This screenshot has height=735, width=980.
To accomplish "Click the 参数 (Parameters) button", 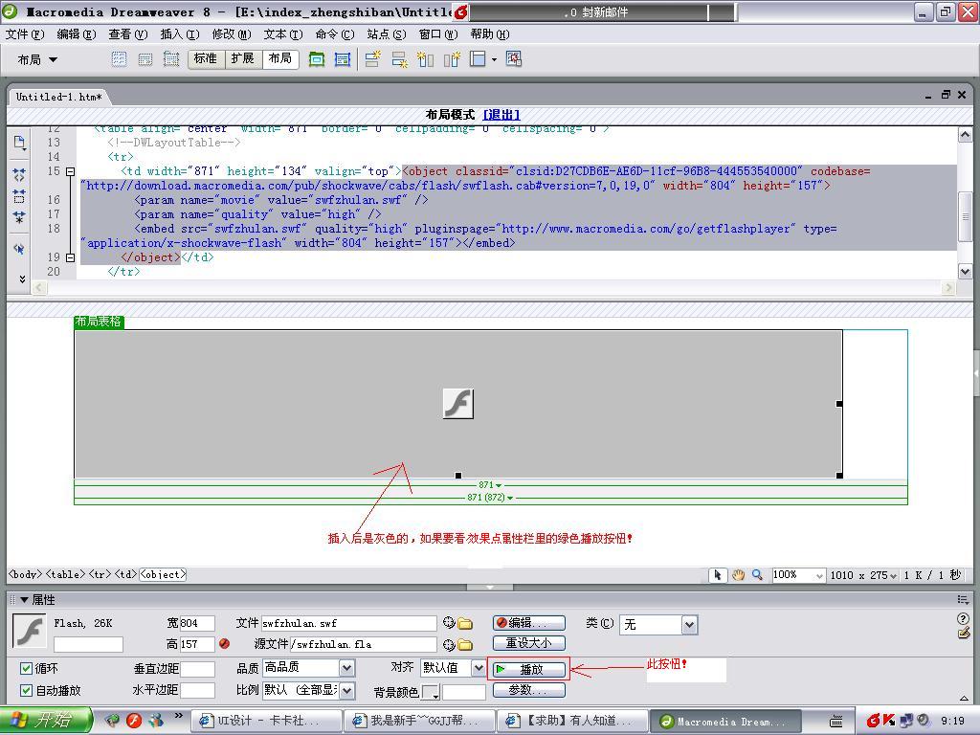I will click(528, 690).
